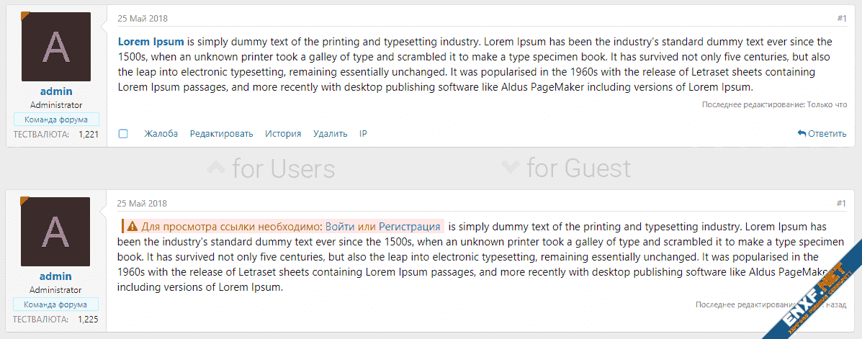Click the down chevron beside 'for Guest'

click(x=510, y=167)
